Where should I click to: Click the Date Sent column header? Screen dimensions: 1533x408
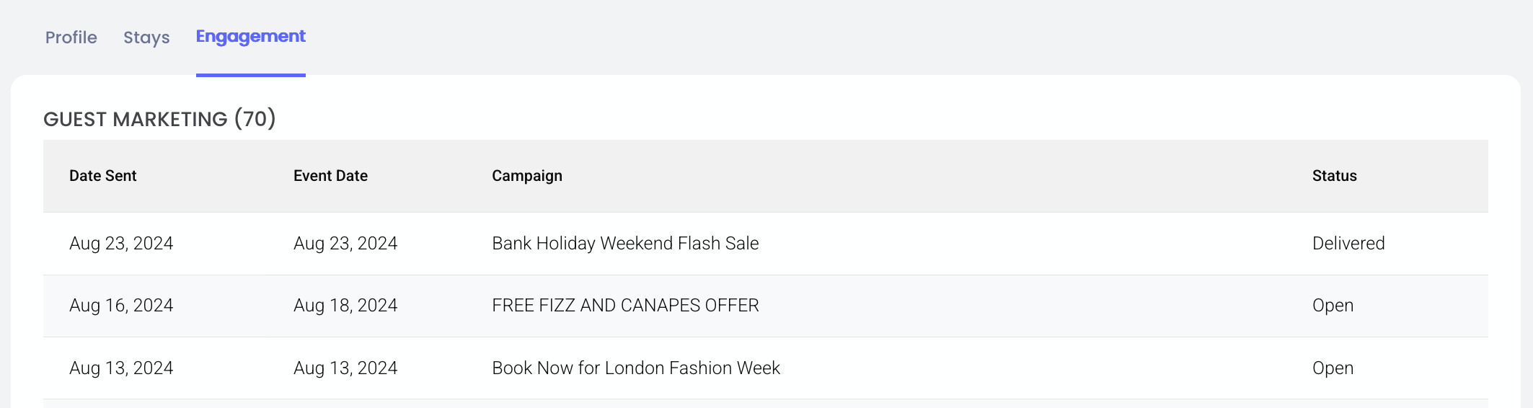tap(102, 176)
